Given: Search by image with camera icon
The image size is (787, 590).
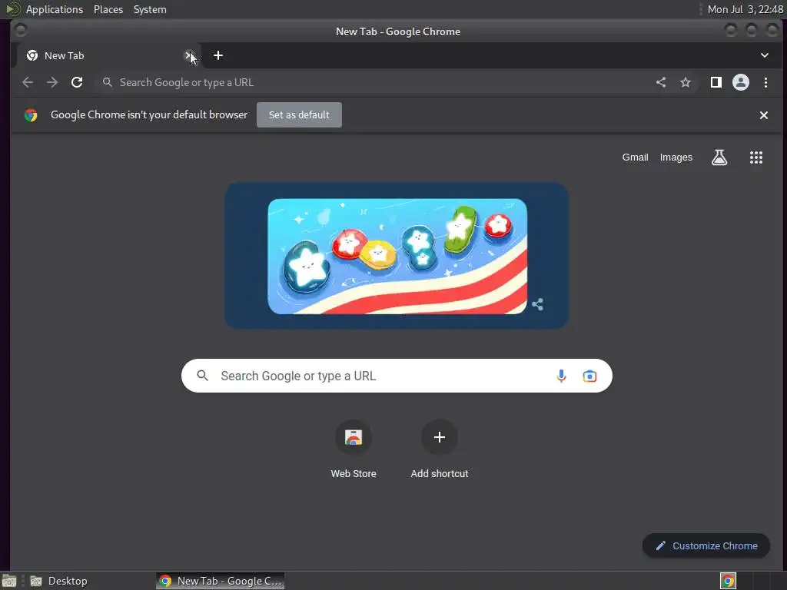Looking at the screenshot, I should [x=589, y=376].
